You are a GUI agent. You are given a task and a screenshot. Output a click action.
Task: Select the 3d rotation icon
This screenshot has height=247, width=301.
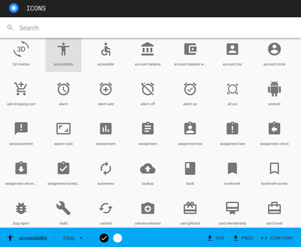click(x=21, y=49)
